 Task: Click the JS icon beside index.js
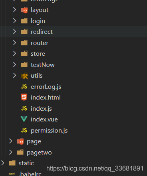click(x=24, y=108)
